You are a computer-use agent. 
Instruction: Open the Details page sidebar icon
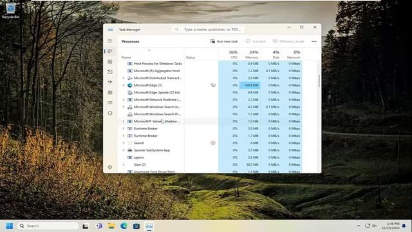110,103
